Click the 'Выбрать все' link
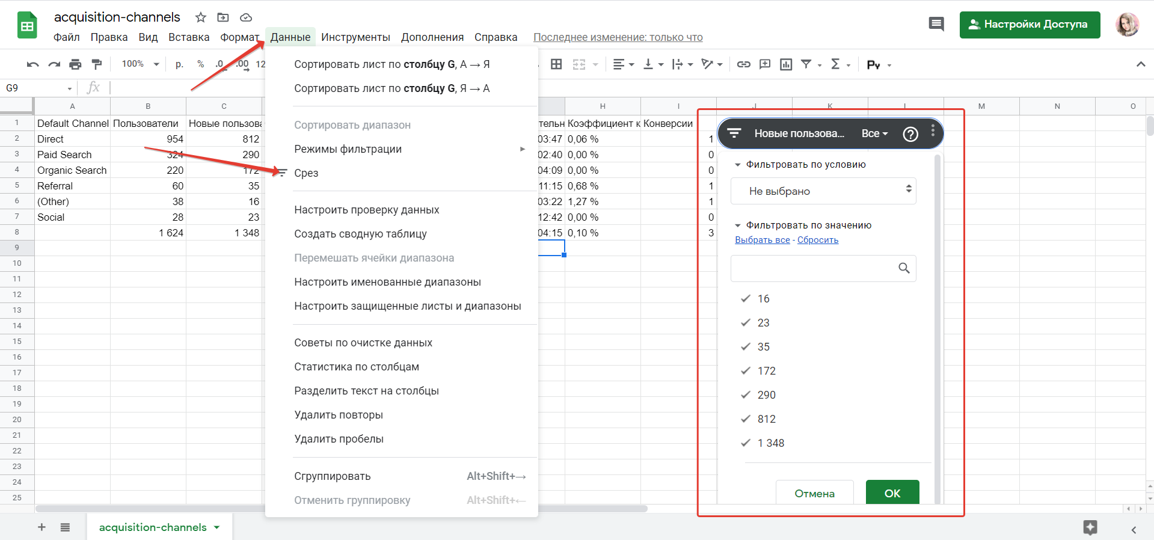Screen dimensions: 1154x540 click(x=762, y=240)
